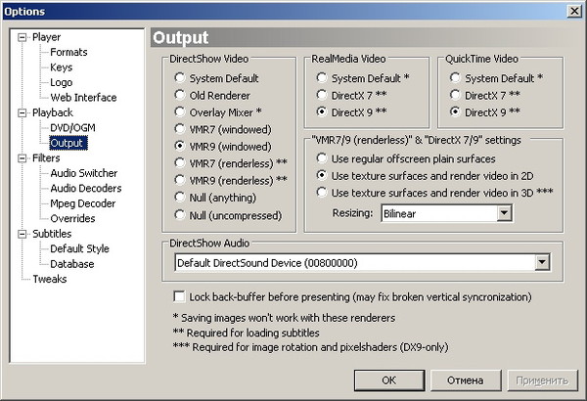The width and height of the screenshot is (587, 401).
Task: Select Formats in the options tree
Action: (68, 52)
